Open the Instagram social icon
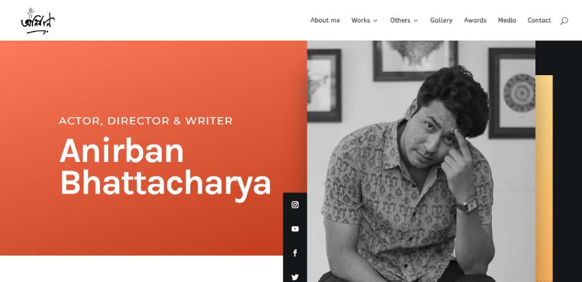Image resolution: width=582 pixels, height=282 pixels. click(295, 205)
